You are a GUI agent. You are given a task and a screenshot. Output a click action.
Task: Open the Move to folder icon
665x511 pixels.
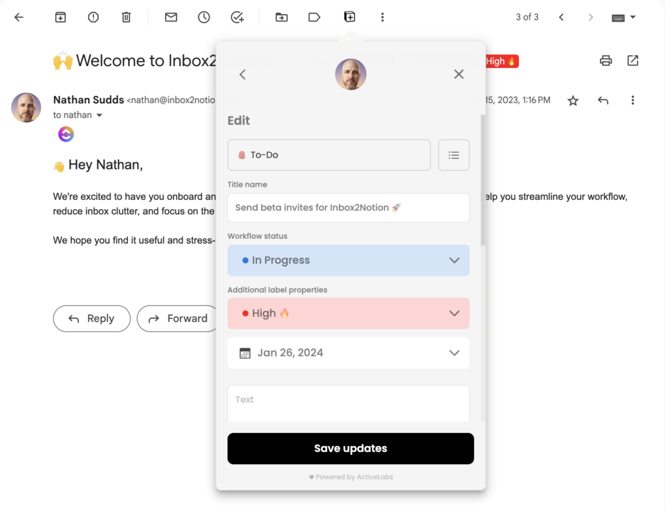click(281, 18)
